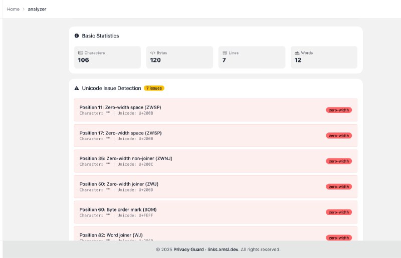Viewport: 401px width, 258px height.
Task: Click the Characters stat icon
Action: (x=80, y=52)
